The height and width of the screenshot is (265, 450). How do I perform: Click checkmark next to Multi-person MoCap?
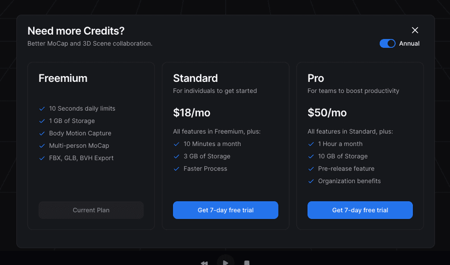(42, 146)
